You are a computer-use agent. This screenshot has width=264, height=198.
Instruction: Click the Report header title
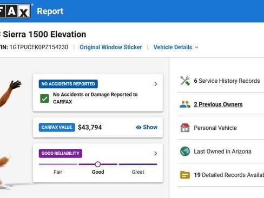[50, 11]
